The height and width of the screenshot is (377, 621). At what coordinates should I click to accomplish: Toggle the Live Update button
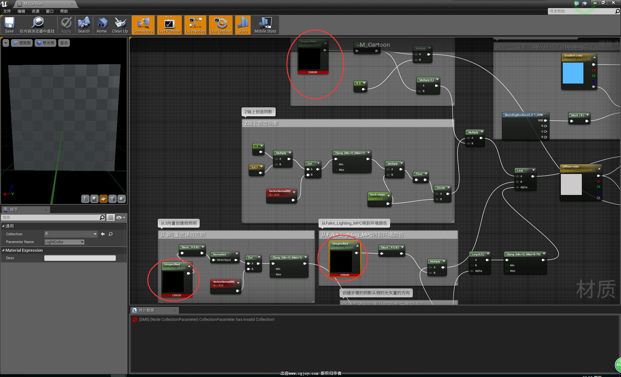(x=221, y=25)
